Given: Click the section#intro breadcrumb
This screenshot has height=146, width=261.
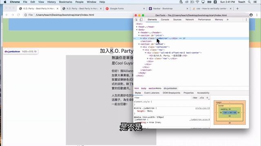Looking at the screenshot, I should click(x=155, y=88).
